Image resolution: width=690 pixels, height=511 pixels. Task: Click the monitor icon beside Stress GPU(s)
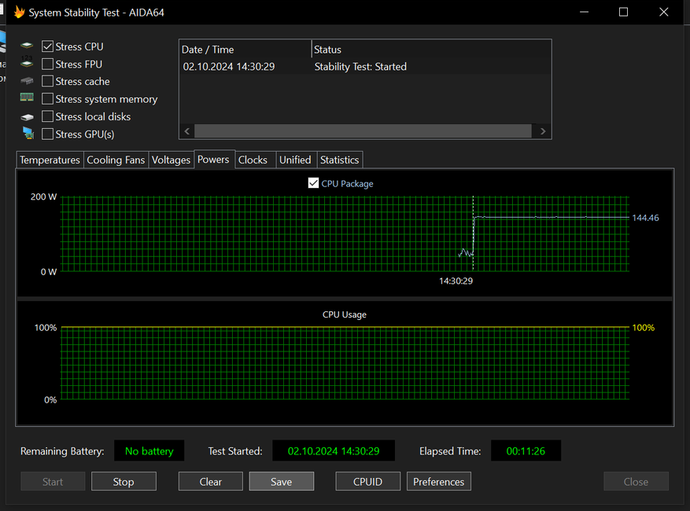click(28, 134)
